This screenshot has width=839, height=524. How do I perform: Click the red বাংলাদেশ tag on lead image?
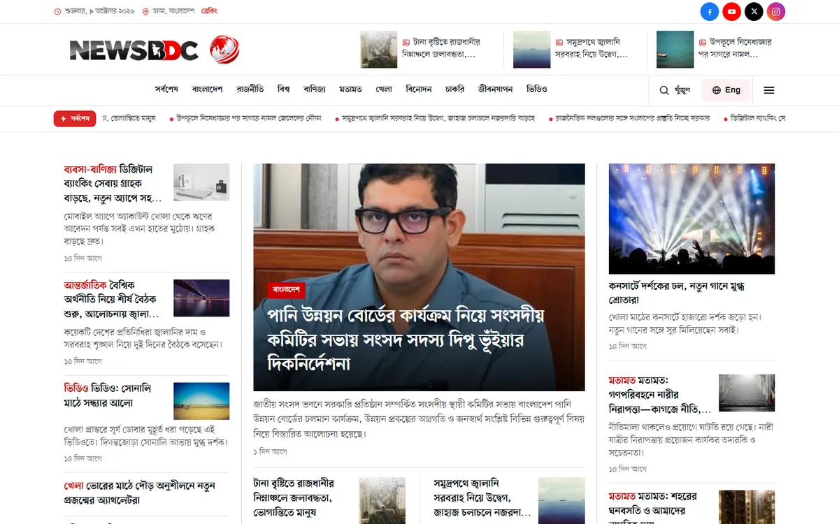coord(286,289)
